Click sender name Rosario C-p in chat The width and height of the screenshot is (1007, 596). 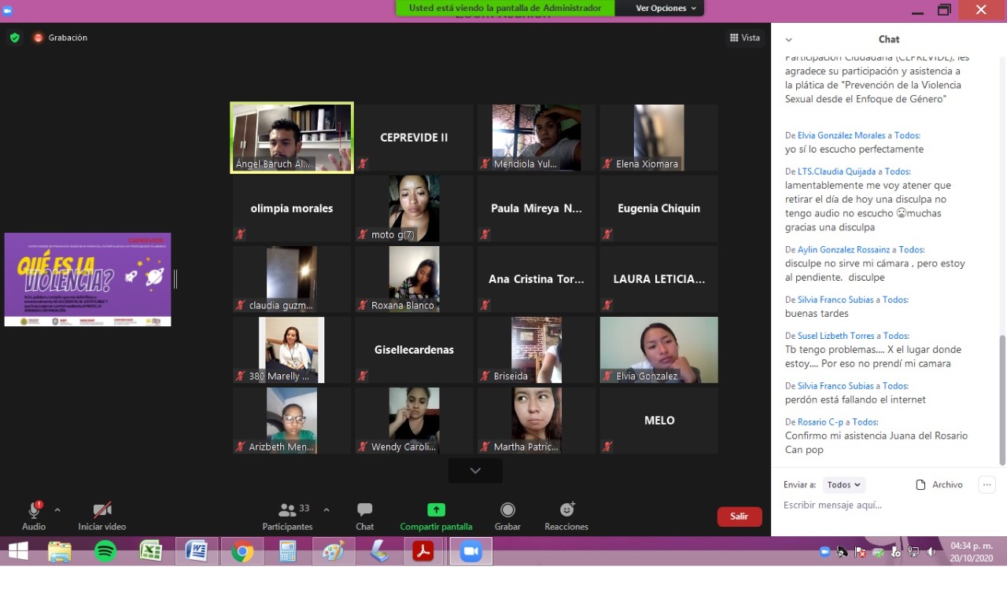(820, 422)
